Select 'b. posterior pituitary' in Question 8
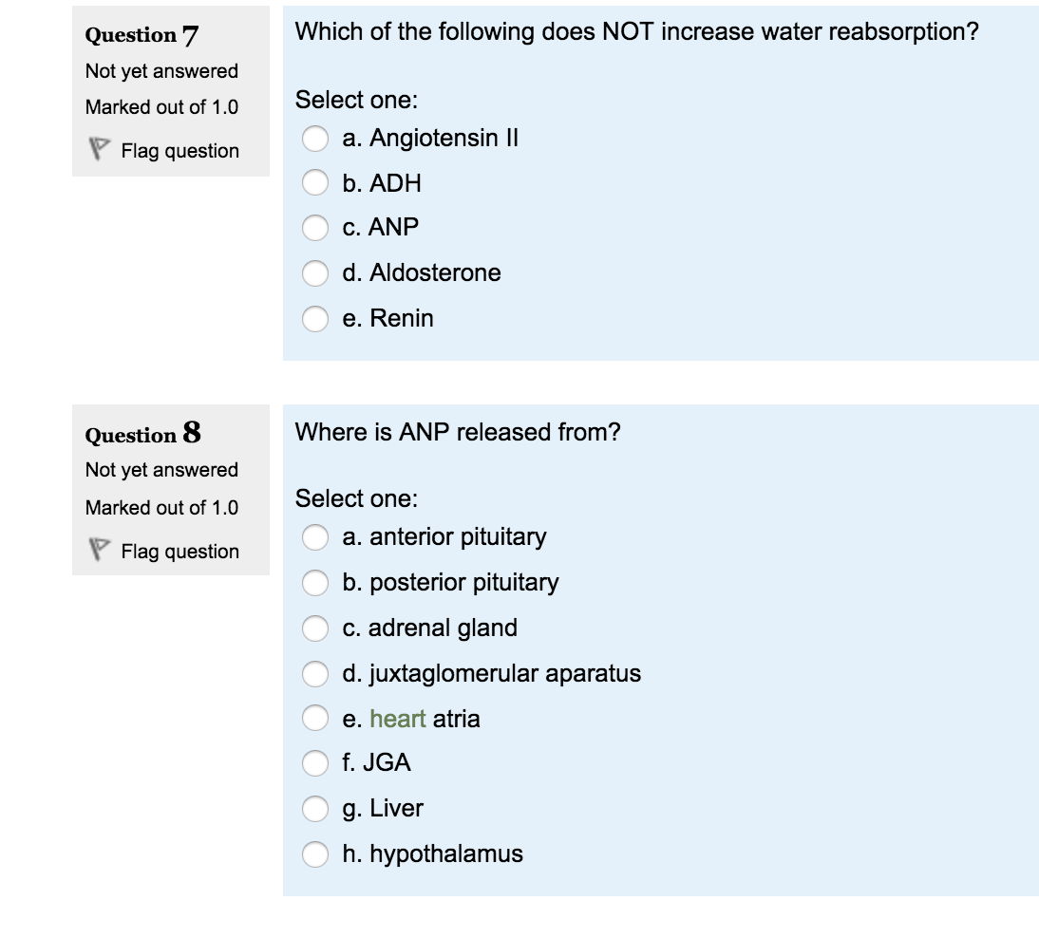 (x=315, y=582)
